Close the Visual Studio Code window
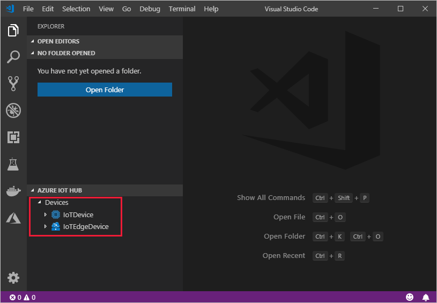Screen dimensions: 437x303 click(425, 9)
